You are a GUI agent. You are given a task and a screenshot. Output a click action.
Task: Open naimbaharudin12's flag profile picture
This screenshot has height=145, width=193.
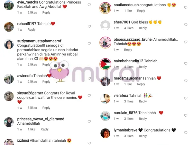(x=106, y=64)
